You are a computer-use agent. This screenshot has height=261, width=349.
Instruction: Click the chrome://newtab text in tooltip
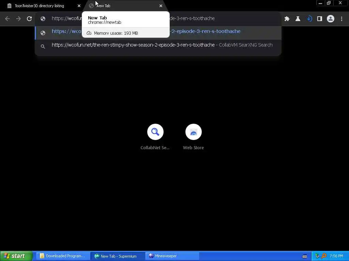(104, 22)
